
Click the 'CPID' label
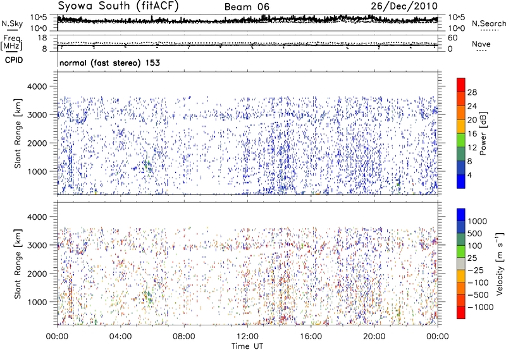tap(14, 60)
